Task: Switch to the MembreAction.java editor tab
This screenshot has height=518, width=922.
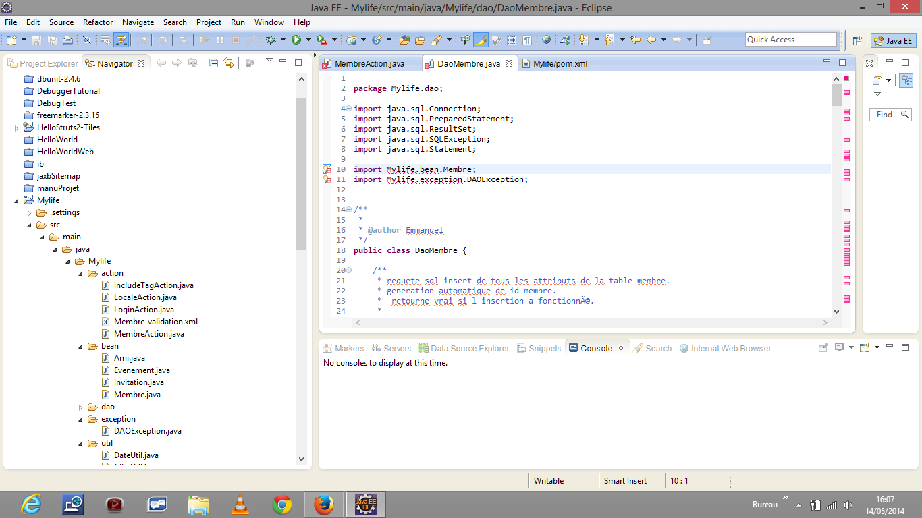Action: click(x=369, y=64)
